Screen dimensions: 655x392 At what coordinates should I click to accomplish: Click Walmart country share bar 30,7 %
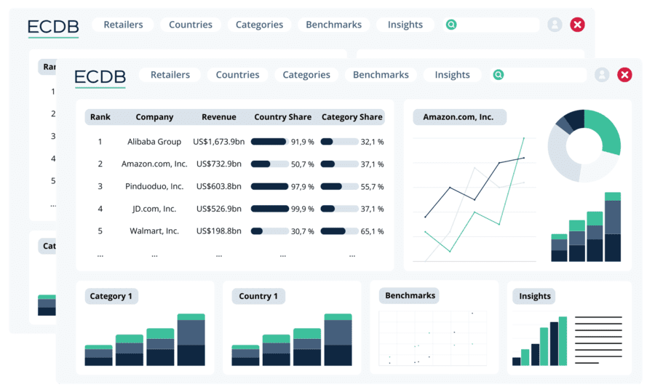click(269, 231)
